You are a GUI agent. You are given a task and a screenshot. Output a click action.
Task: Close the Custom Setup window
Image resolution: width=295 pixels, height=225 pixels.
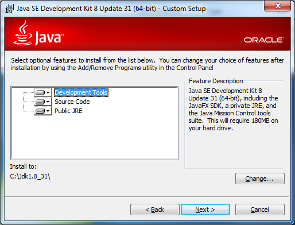coord(278,6)
